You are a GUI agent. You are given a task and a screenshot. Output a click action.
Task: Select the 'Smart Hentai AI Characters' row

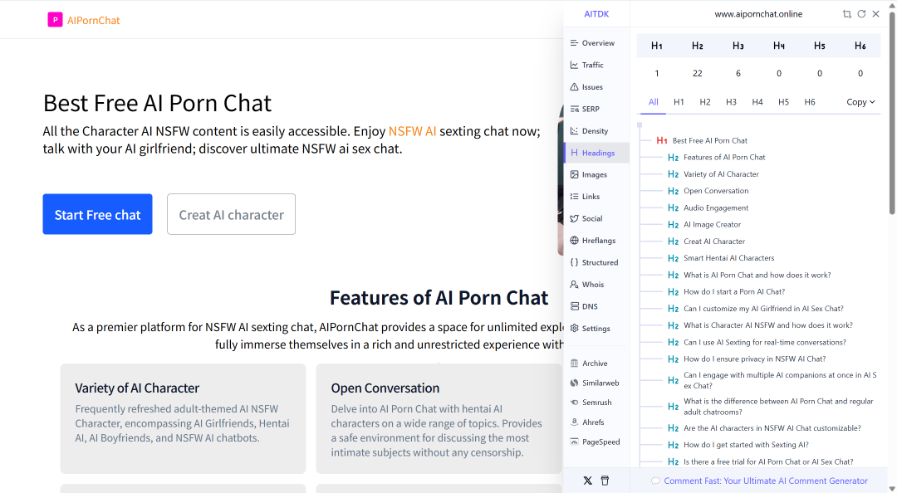point(721,258)
